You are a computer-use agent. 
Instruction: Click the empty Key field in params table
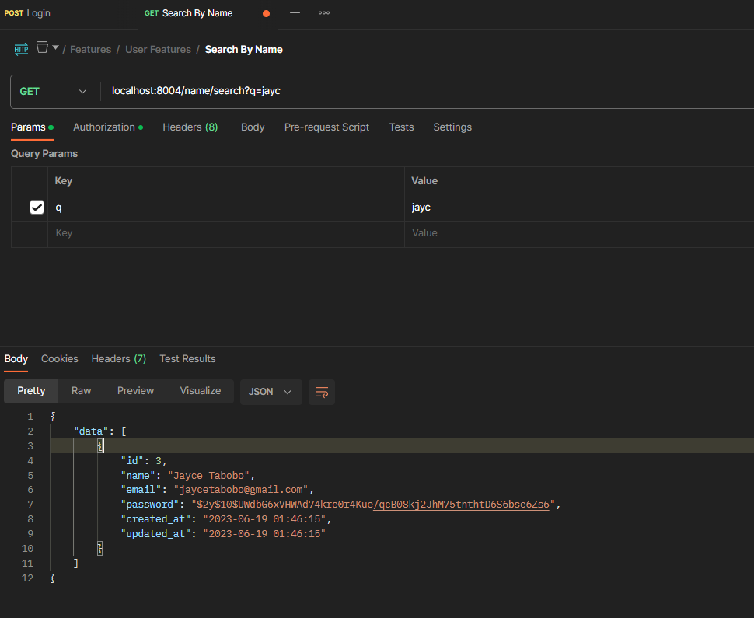click(225, 233)
